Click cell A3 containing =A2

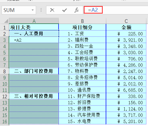pos(34,40)
